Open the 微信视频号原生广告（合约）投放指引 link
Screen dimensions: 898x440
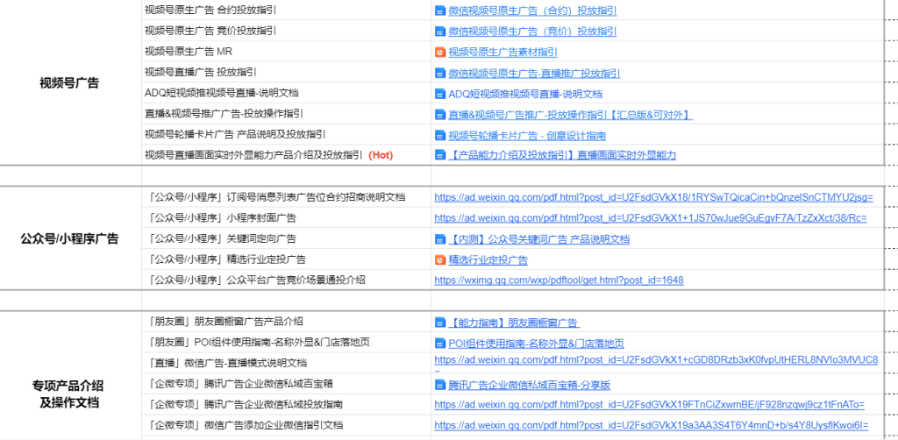coord(532,11)
